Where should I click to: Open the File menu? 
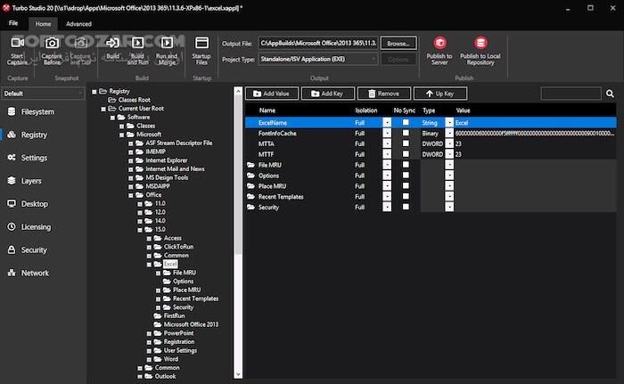click(13, 24)
